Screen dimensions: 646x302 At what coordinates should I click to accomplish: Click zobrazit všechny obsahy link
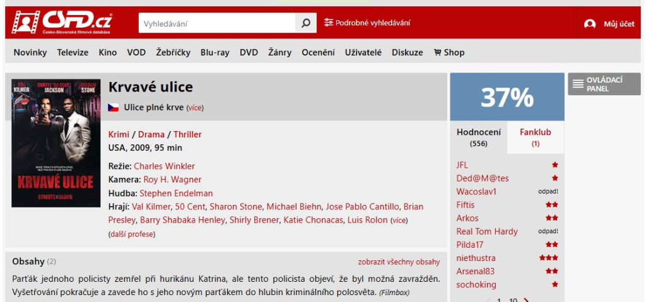pyautogui.click(x=399, y=262)
